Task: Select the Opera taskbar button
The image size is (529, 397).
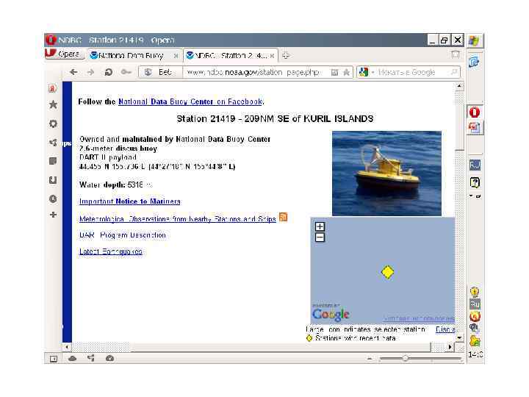Action: (475, 112)
